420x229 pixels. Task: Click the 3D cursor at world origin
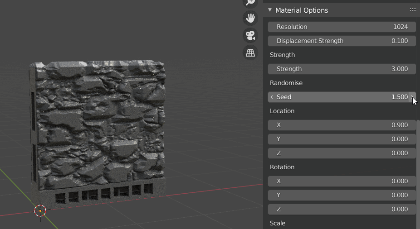point(40,211)
